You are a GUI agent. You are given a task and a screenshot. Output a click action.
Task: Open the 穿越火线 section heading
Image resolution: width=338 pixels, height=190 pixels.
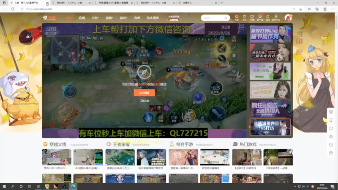point(58,144)
